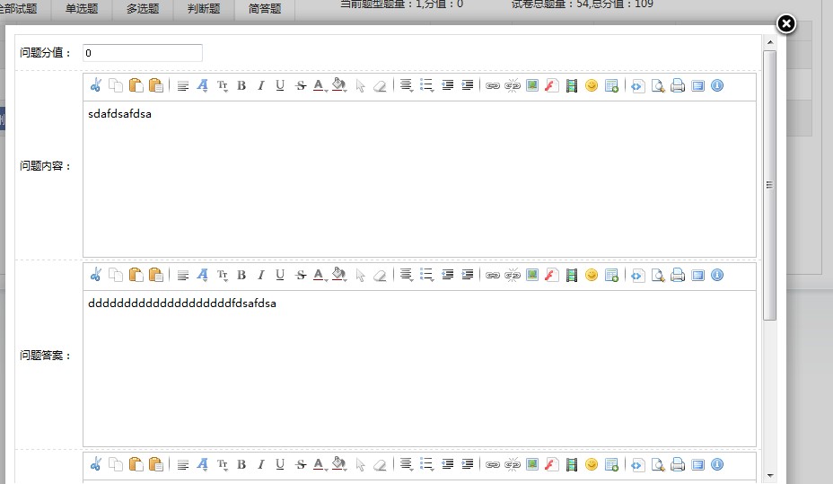Toggle Underline in the bottom editor toolbar
This screenshot has width=833, height=484.
pyautogui.click(x=280, y=464)
